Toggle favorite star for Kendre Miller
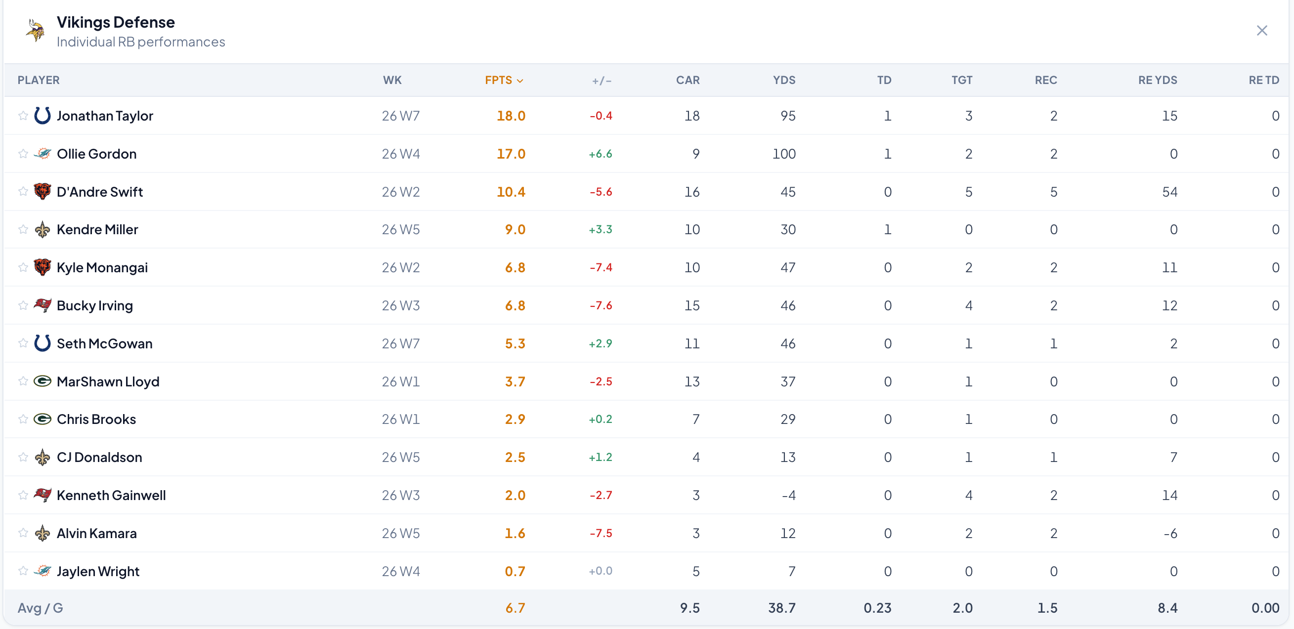Image resolution: width=1294 pixels, height=629 pixels. (23, 229)
